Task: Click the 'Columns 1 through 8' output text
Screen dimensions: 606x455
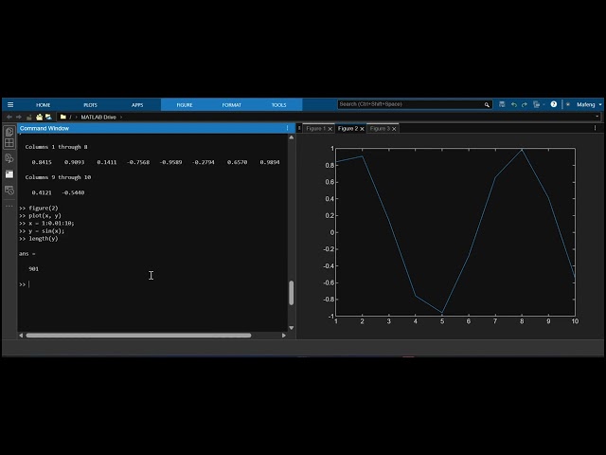Action: click(x=56, y=147)
